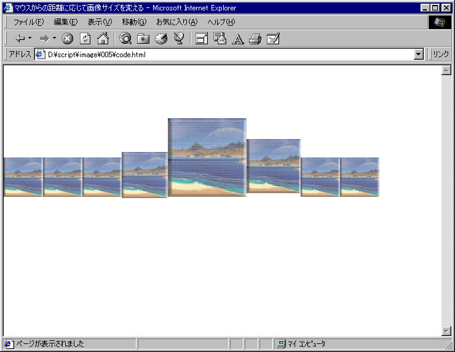Open the Forward button history dropdown arrow
Screen dimensions: 455x352
[x=54, y=38]
